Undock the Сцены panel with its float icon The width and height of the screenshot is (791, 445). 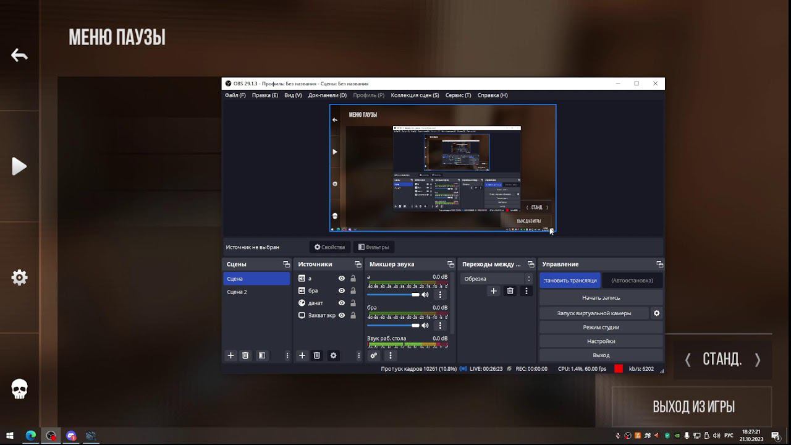click(x=286, y=265)
